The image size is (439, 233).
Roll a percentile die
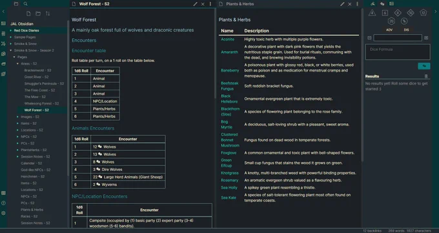pyautogui.click(x=404, y=21)
